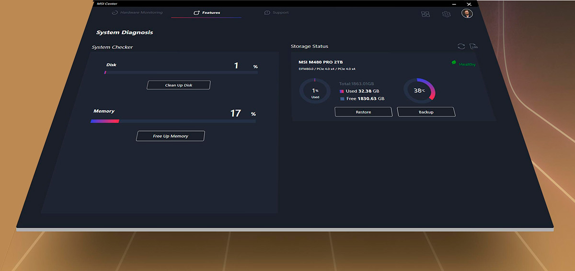Click the 'EIFM80.0 / PCIe 4.0 x4' firmware text

[x=327, y=69]
